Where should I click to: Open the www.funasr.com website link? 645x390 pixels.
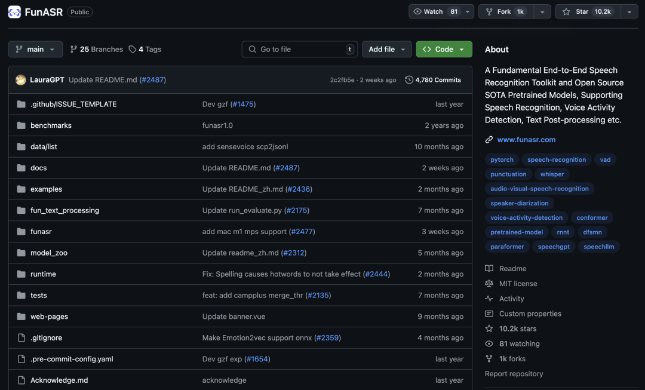[526, 140]
